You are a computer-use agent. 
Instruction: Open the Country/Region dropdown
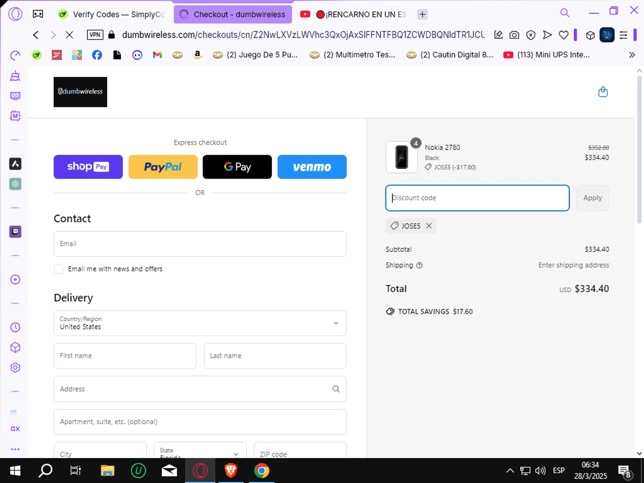click(x=200, y=323)
